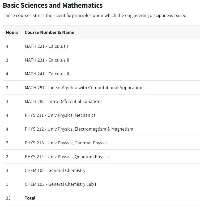Click the hours value for MATH 257

point(7,88)
